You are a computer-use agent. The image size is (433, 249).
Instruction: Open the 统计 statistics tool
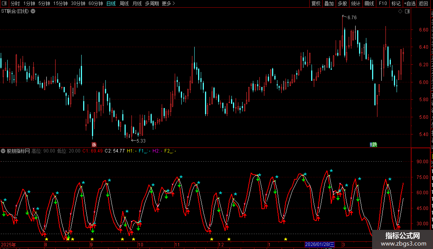pos(356,3)
